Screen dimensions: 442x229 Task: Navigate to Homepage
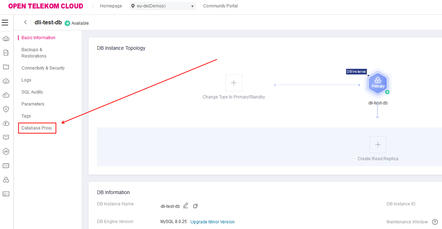click(111, 6)
